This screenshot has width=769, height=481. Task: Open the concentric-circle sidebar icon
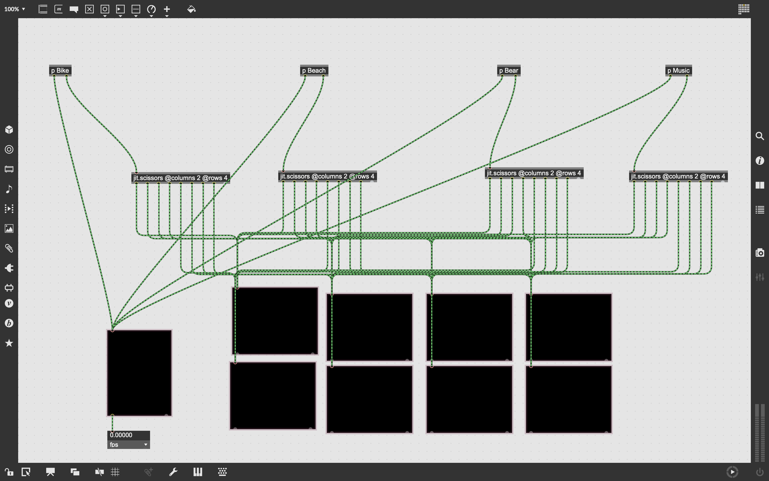click(x=9, y=150)
